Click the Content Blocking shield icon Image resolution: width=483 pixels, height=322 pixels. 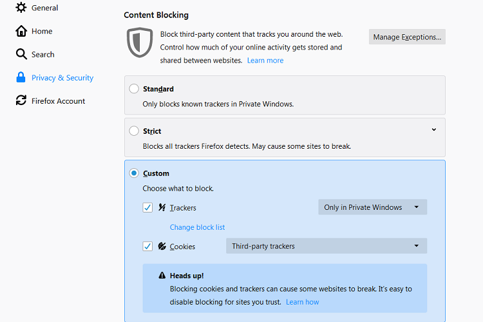[139, 43]
